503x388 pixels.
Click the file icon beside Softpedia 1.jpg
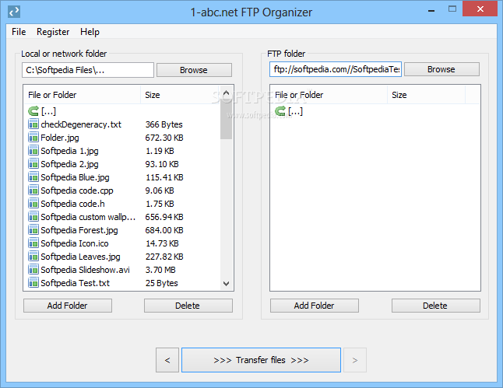pos(33,151)
